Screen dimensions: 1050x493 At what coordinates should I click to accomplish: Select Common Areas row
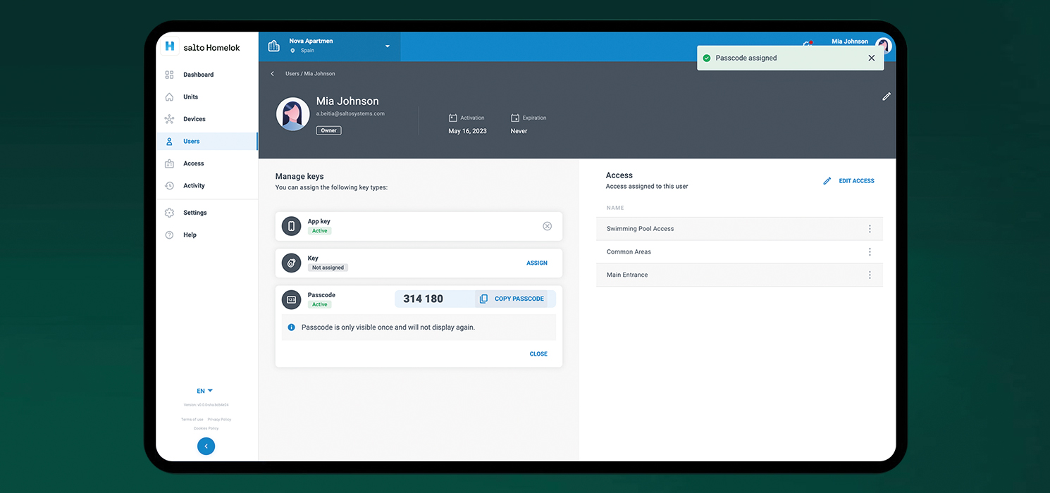pyautogui.click(x=739, y=252)
